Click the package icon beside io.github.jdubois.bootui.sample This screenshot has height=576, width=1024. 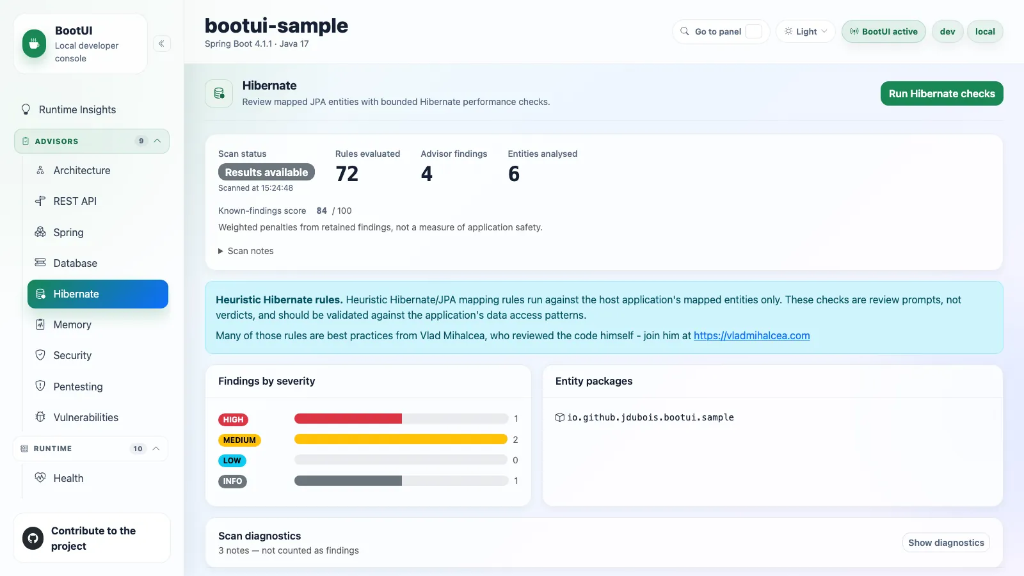click(x=560, y=417)
